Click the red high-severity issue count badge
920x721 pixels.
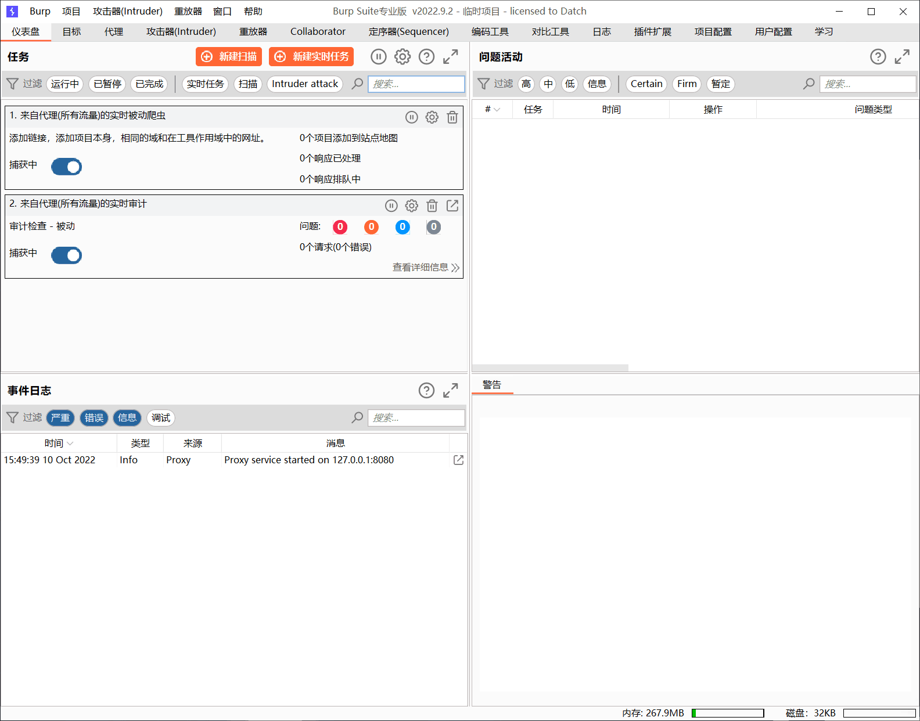(340, 227)
